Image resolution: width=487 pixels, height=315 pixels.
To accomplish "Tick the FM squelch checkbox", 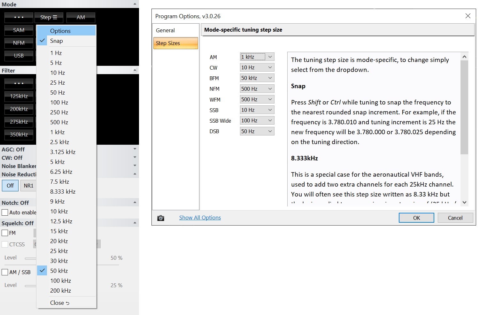I will click(x=5, y=233).
